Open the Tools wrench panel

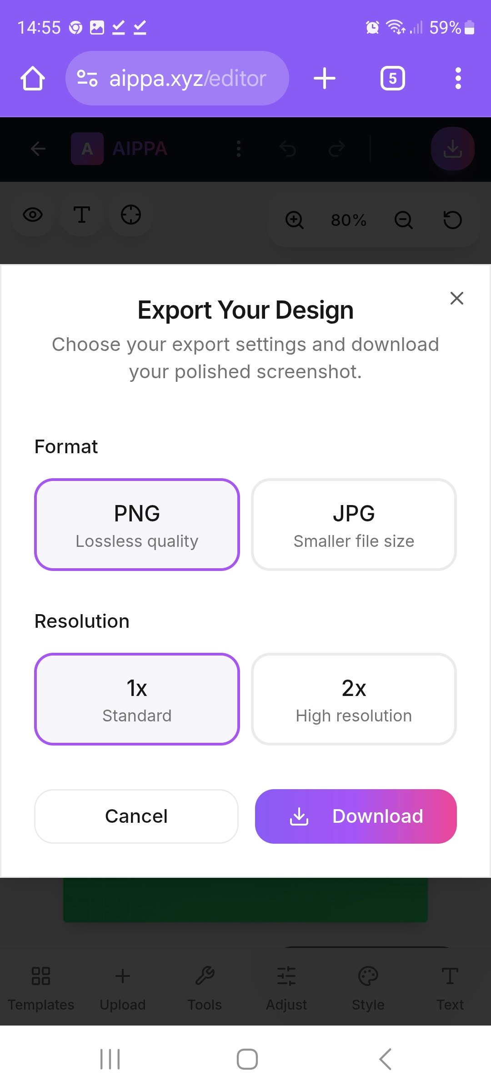point(205,982)
